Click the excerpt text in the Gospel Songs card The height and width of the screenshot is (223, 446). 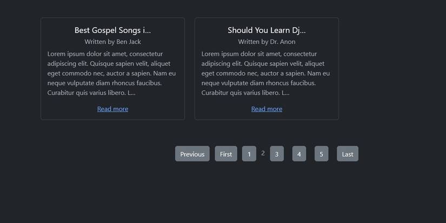(x=112, y=73)
